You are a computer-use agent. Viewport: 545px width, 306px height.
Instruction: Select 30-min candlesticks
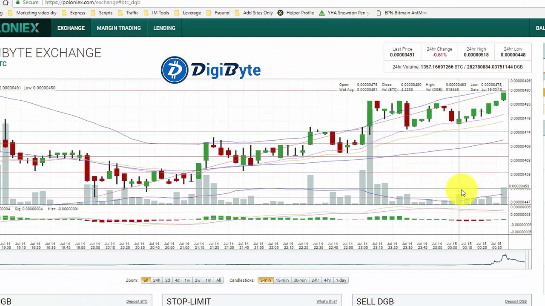coord(300,280)
